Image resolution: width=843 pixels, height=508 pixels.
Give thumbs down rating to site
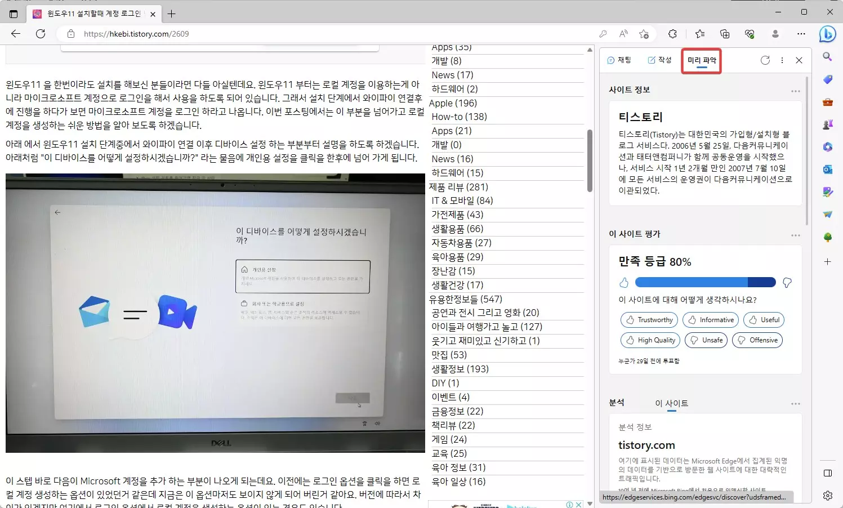[x=787, y=282]
